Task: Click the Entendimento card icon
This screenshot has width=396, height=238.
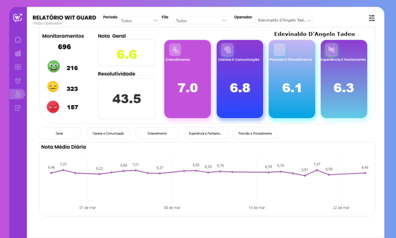Action: pyautogui.click(x=175, y=50)
